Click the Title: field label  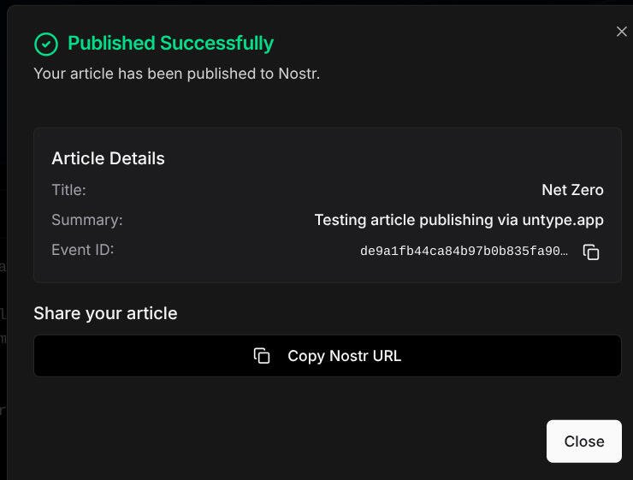tap(68, 190)
